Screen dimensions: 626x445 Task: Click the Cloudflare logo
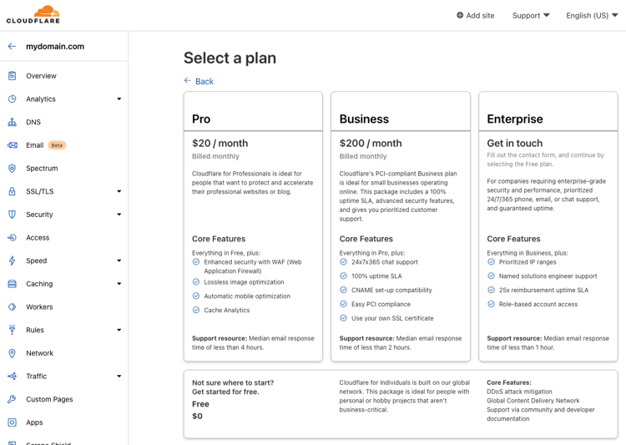(33, 14)
